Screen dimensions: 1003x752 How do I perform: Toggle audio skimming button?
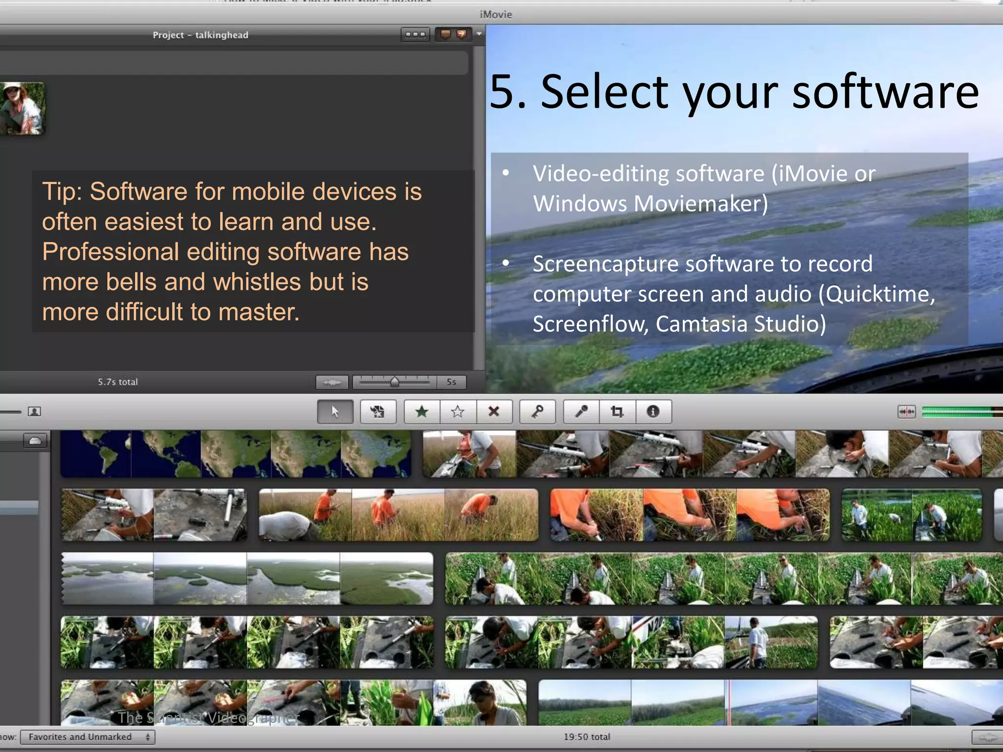pyautogui.click(x=907, y=412)
